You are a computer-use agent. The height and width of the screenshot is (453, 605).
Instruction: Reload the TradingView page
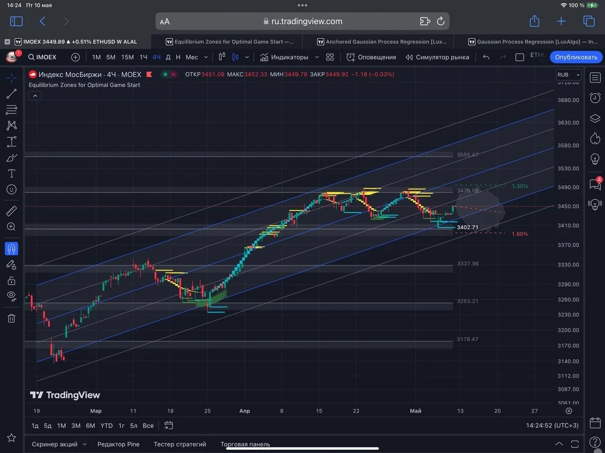click(x=441, y=21)
